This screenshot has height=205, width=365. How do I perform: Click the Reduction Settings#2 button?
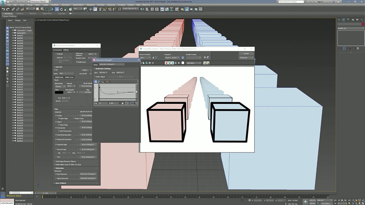(88, 178)
